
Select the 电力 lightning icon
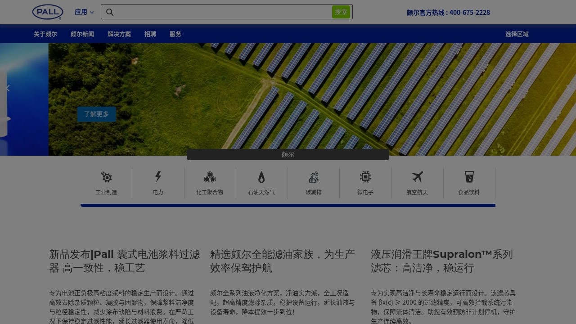point(158,176)
